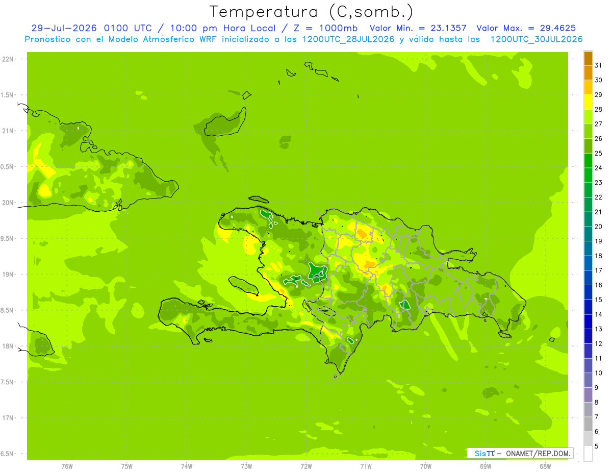612x473 pixels.
Task: Click the legend value 14
Action: (x=598, y=314)
